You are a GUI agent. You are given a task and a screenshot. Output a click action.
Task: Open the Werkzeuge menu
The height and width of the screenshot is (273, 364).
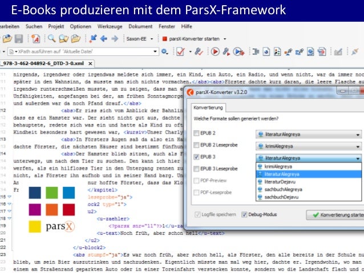tap(110, 26)
